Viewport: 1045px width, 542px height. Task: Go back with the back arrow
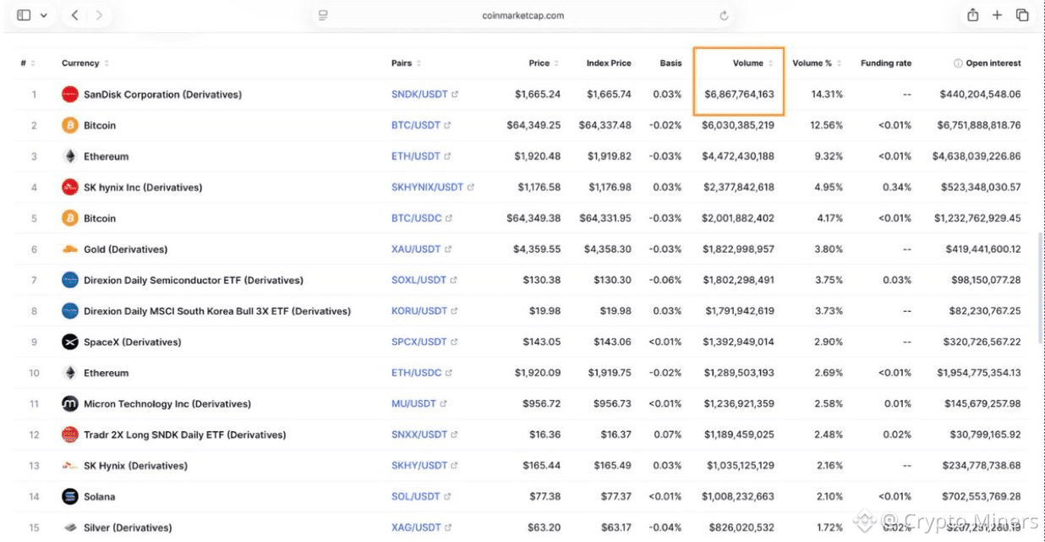(75, 15)
